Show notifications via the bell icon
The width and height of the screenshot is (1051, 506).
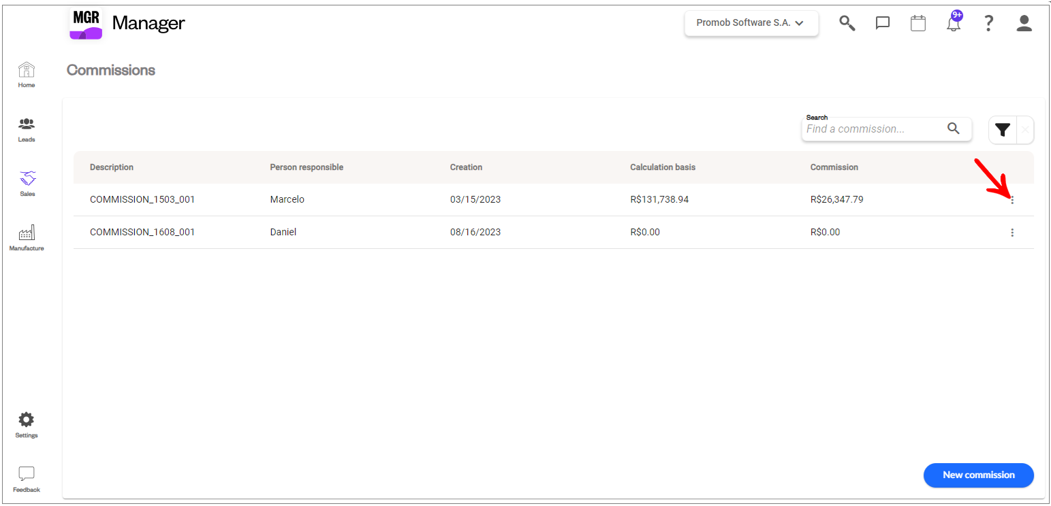[x=954, y=23]
